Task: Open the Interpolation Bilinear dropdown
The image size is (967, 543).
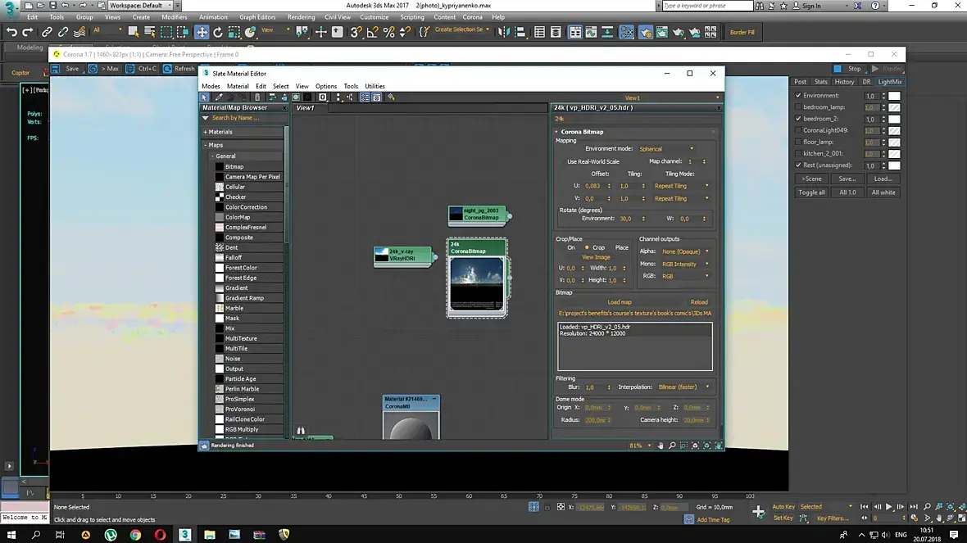Action: pos(683,387)
